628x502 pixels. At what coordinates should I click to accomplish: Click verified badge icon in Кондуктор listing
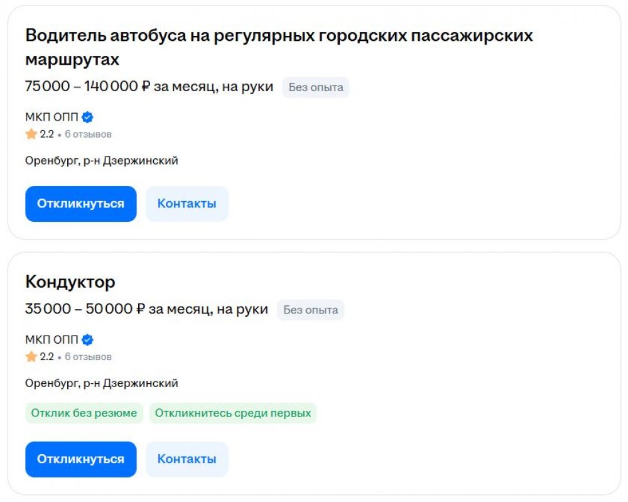click(x=87, y=340)
